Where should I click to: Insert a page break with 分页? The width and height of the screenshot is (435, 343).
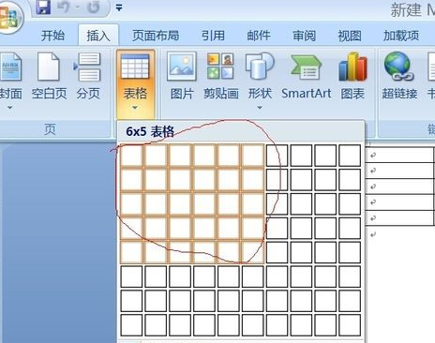click(88, 76)
